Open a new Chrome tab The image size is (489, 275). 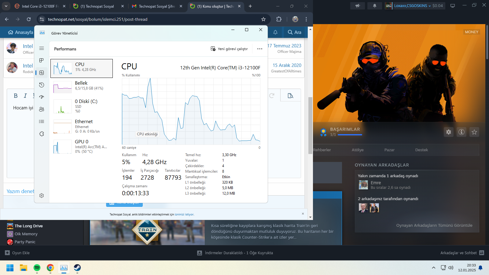point(250,6)
